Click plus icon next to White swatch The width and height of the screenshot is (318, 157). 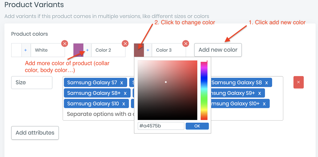pyautogui.click(x=26, y=50)
